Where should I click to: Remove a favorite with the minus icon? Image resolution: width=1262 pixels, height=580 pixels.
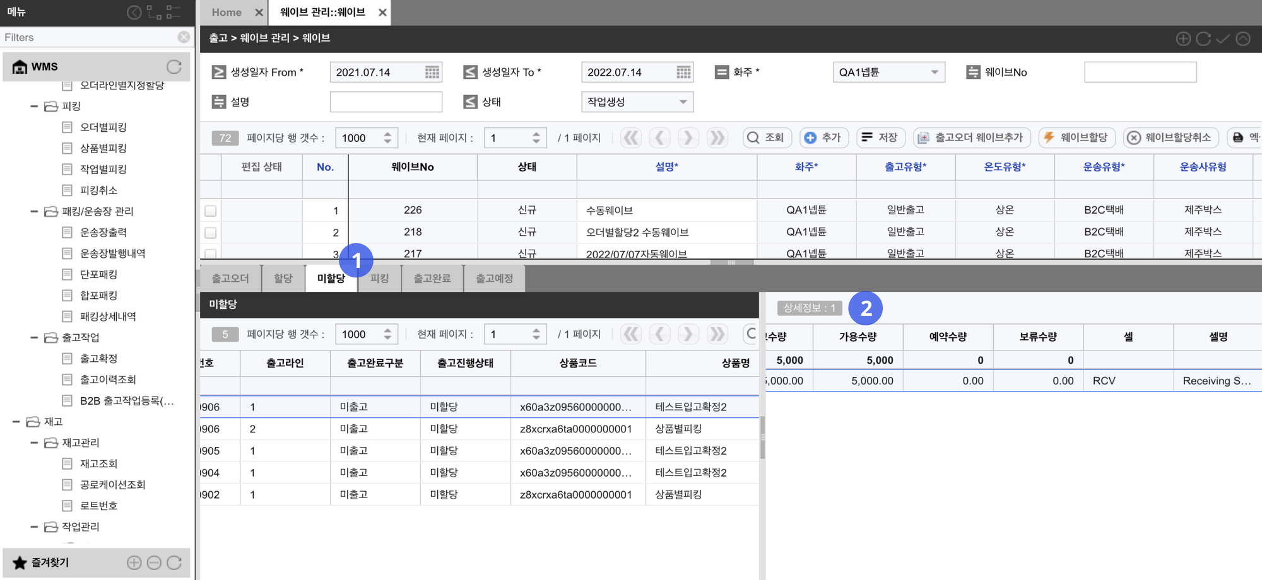tap(154, 562)
